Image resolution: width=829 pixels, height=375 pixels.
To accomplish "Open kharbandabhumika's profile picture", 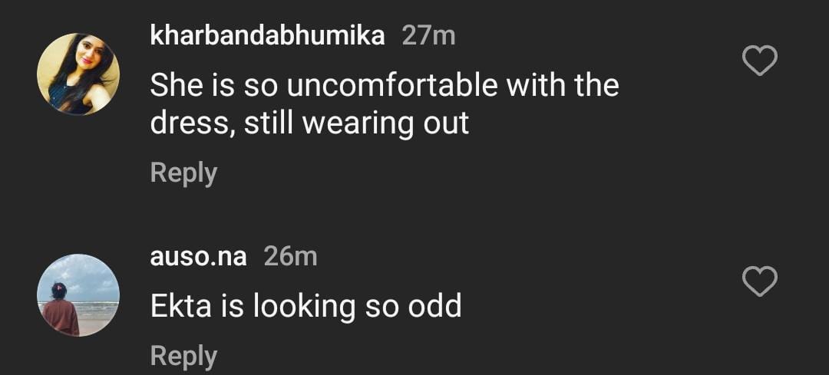I will point(78,74).
